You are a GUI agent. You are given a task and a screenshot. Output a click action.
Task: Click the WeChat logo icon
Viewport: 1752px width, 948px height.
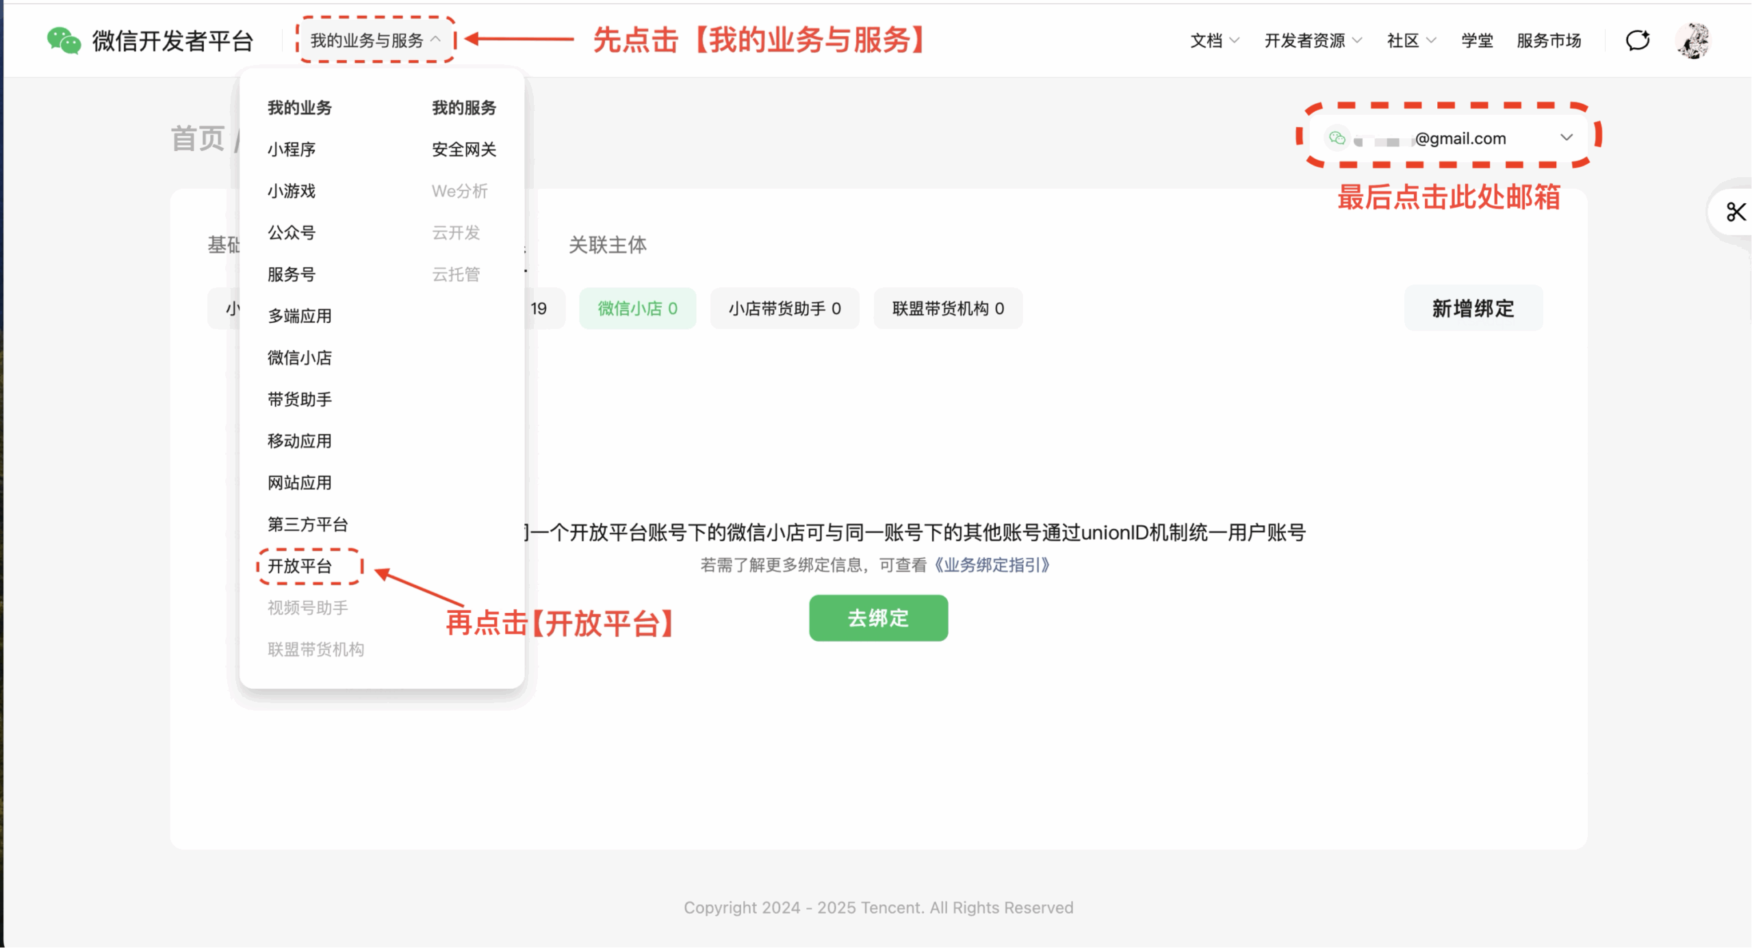tap(64, 41)
